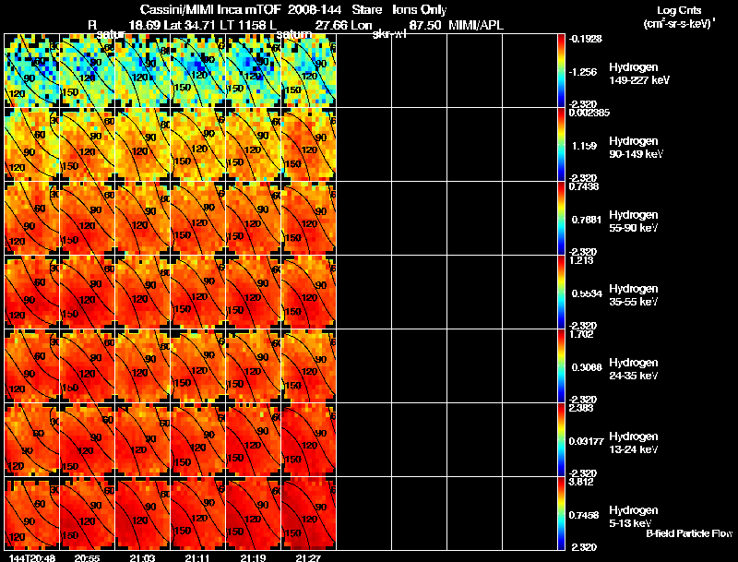Click the 'Hydrogen 35-55 keV' label
Screen dimensions: 738x562
pos(634,295)
